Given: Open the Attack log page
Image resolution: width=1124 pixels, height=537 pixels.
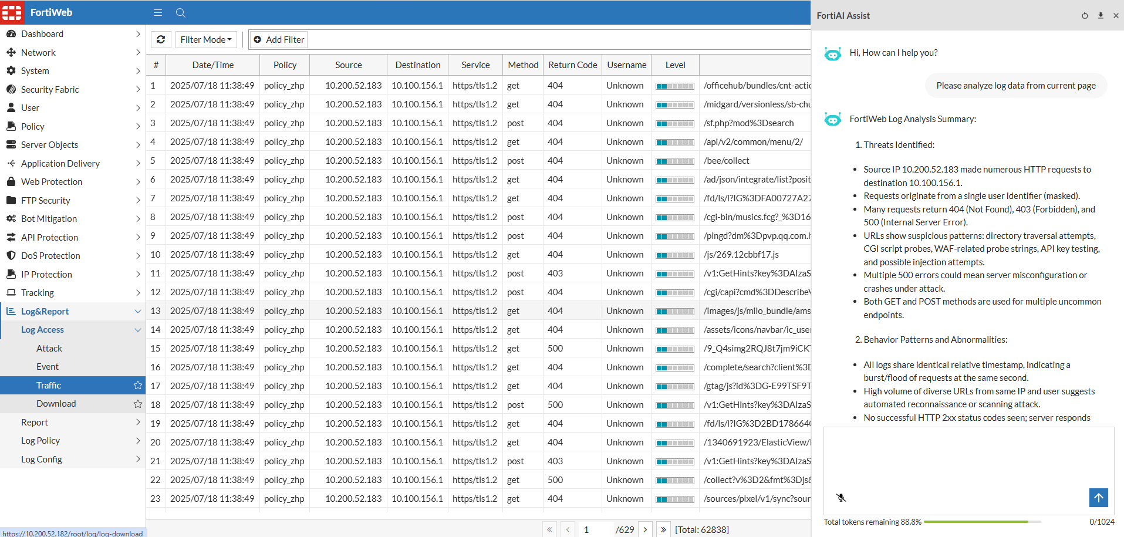Looking at the screenshot, I should [49, 349].
